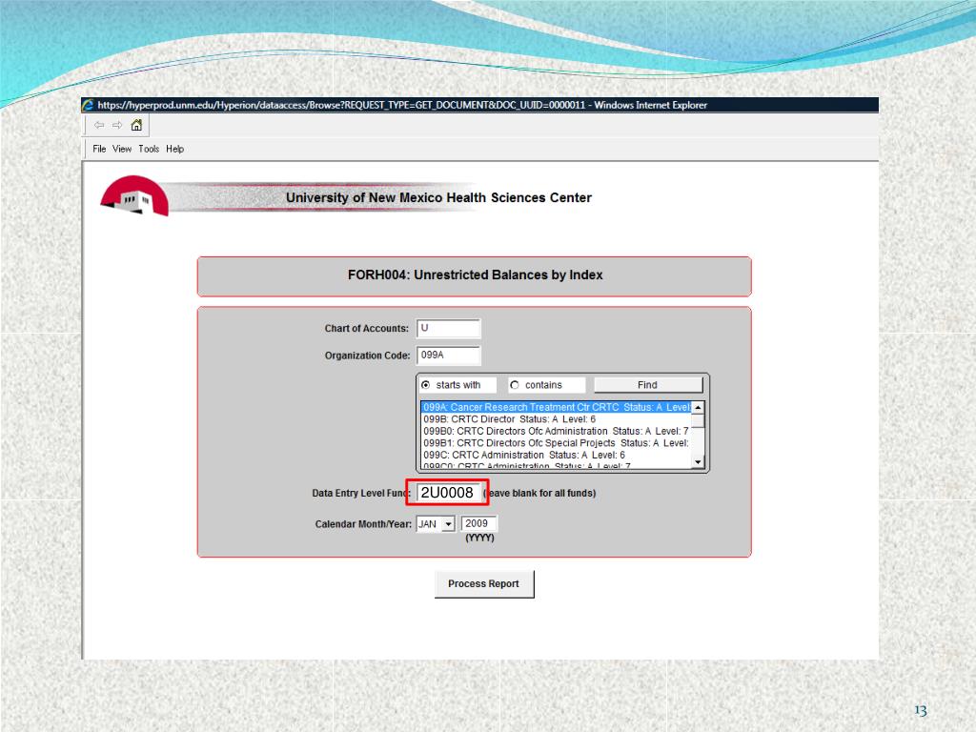Click the UNM Health Sciences Center logo

(134, 196)
